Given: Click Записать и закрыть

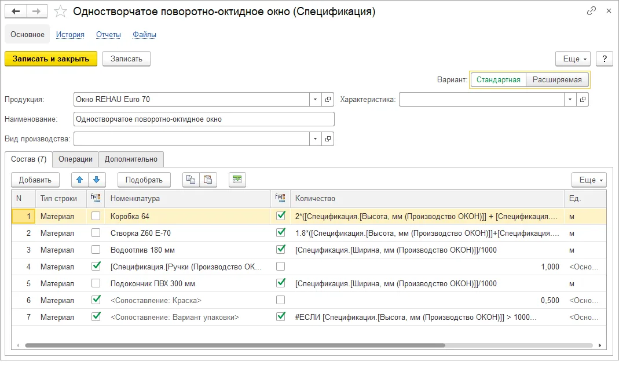Looking at the screenshot, I should 51,59.
